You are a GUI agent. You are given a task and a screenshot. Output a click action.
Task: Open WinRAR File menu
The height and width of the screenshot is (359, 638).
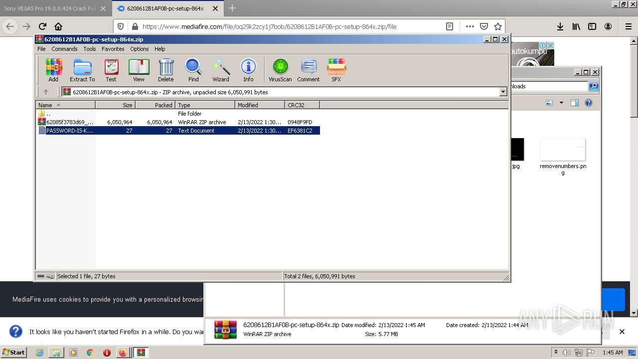(x=41, y=49)
